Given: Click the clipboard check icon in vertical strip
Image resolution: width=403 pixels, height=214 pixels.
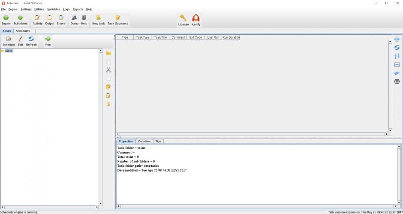Looking at the screenshot, I should click(x=108, y=96).
